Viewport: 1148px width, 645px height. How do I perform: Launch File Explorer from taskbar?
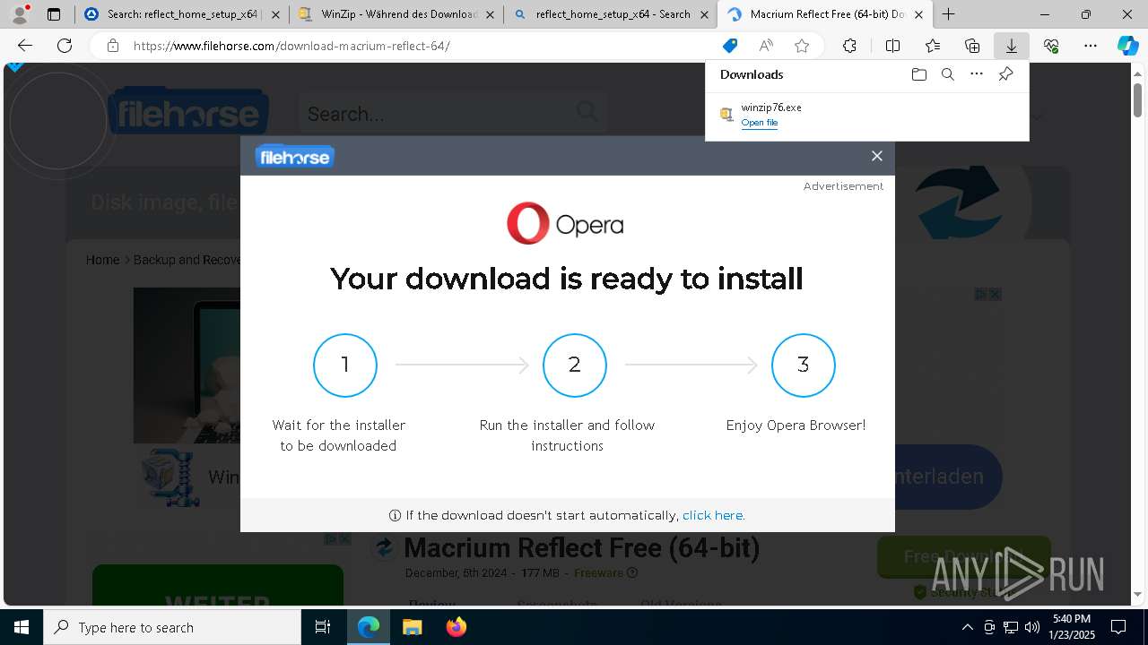click(412, 627)
